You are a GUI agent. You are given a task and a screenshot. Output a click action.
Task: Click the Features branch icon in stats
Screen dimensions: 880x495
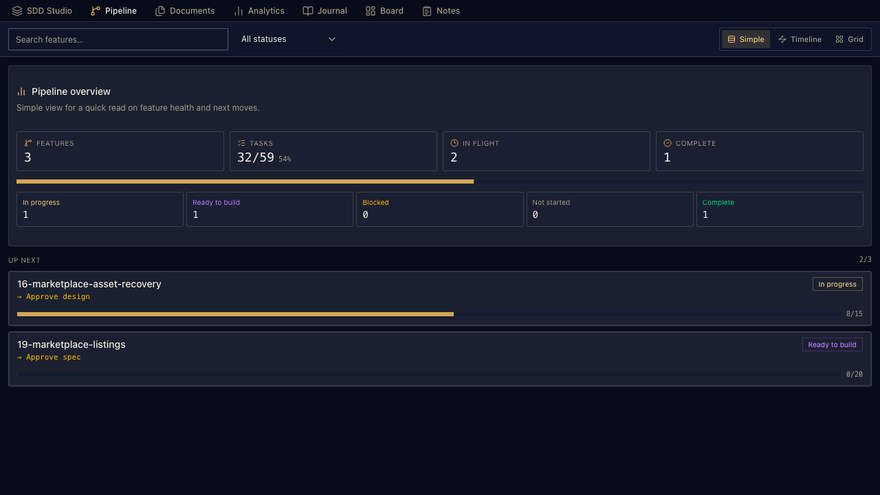click(x=28, y=143)
